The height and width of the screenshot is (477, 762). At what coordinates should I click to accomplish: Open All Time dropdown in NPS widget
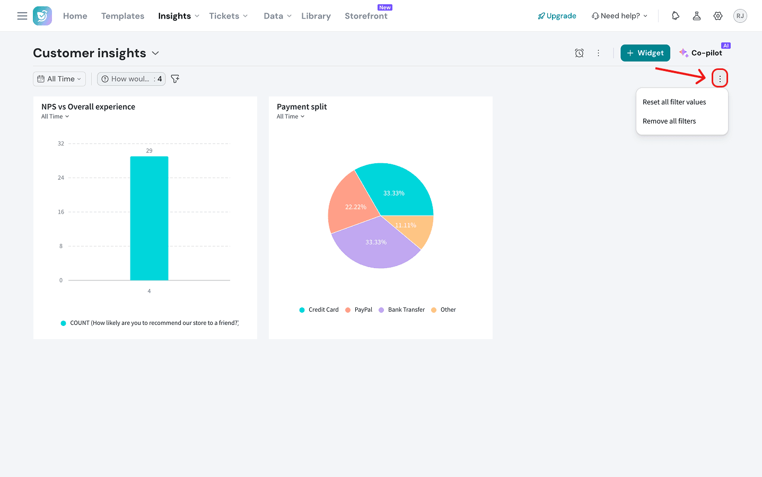click(55, 117)
